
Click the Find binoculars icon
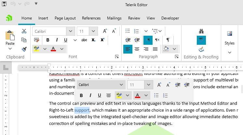(201, 31)
